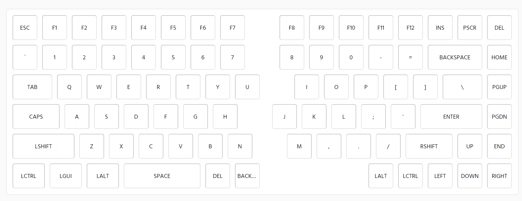Image resolution: width=522 pixels, height=201 pixels.
Task: Select the UP arrow key
Action: click(470, 146)
